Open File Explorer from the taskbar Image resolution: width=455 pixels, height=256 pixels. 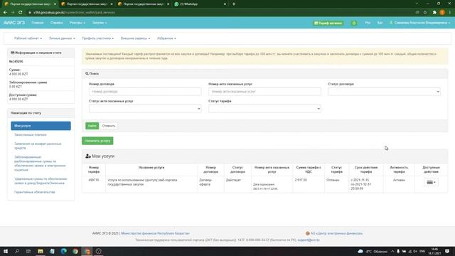(41, 251)
